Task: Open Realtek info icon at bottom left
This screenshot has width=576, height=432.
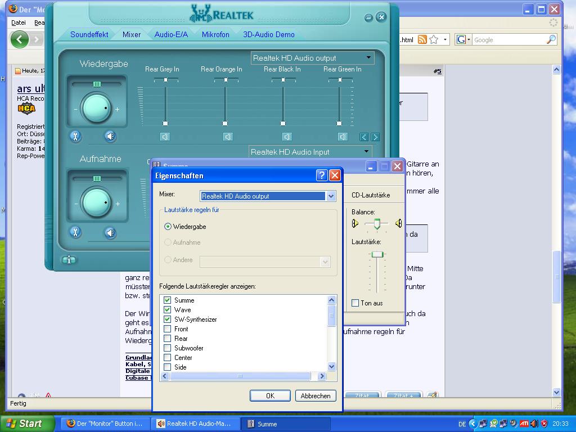Action: click(68, 260)
